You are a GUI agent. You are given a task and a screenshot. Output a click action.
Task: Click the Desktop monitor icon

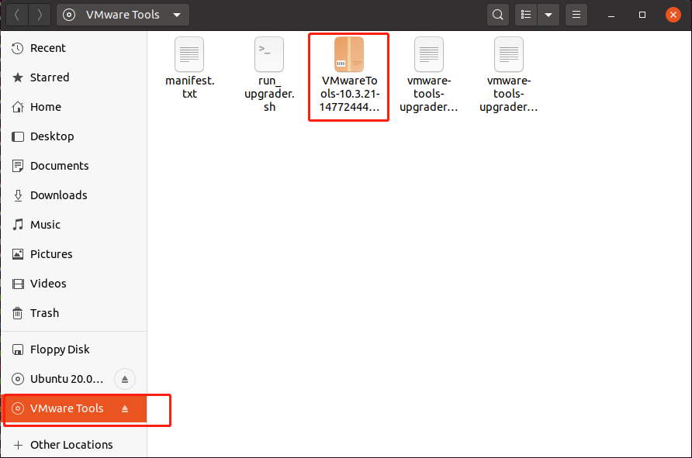point(18,136)
